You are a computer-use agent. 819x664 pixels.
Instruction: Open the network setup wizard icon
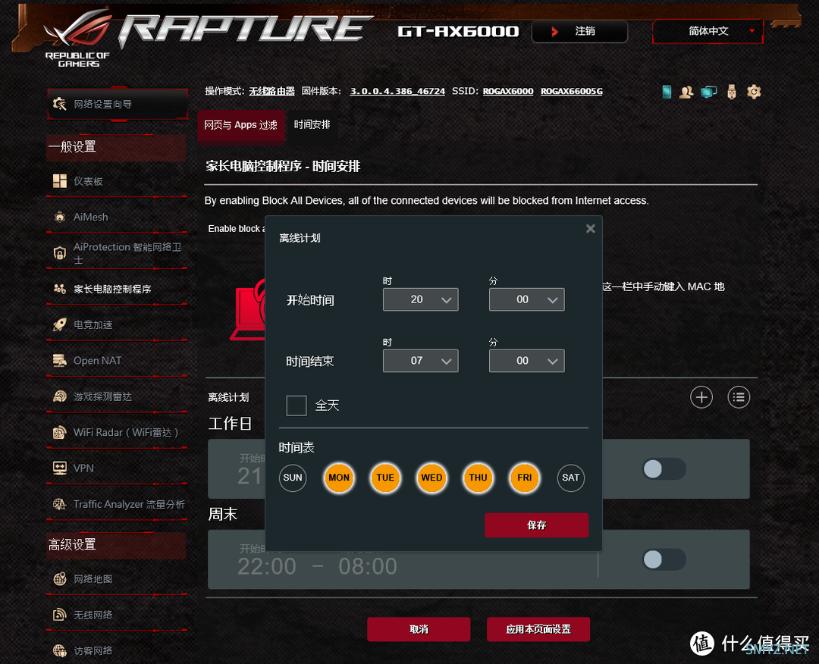coord(60,104)
